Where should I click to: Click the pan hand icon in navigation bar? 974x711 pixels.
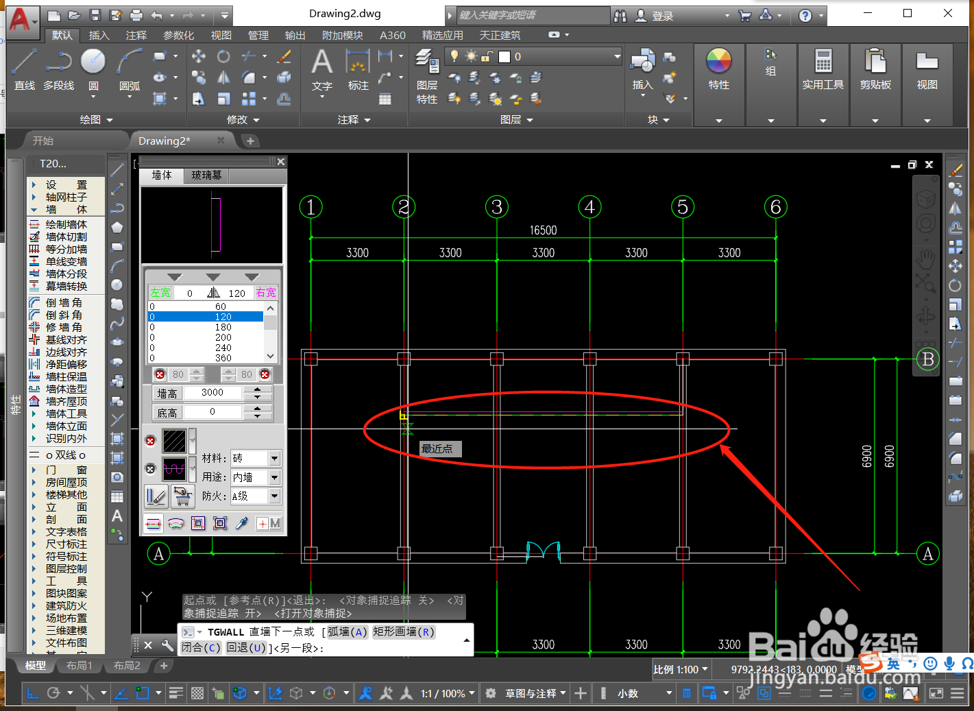926,259
